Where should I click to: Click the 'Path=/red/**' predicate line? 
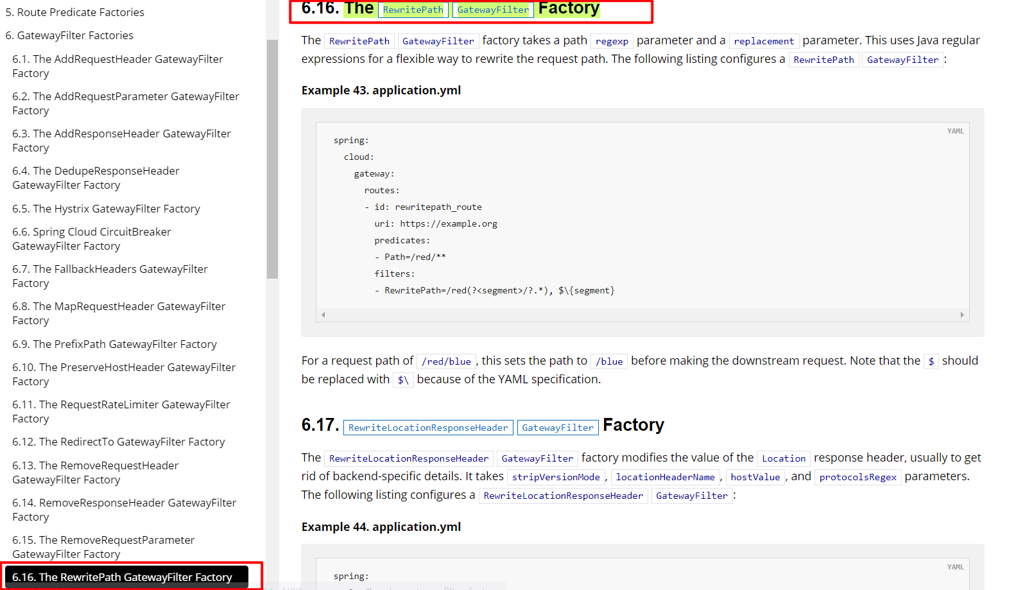tap(410, 257)
